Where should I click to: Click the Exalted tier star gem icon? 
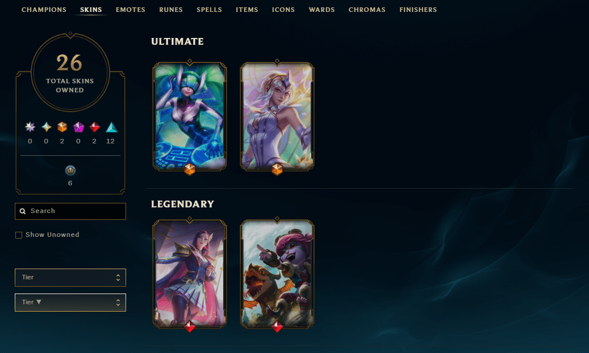pyautogui.click(x=46, y=127)
